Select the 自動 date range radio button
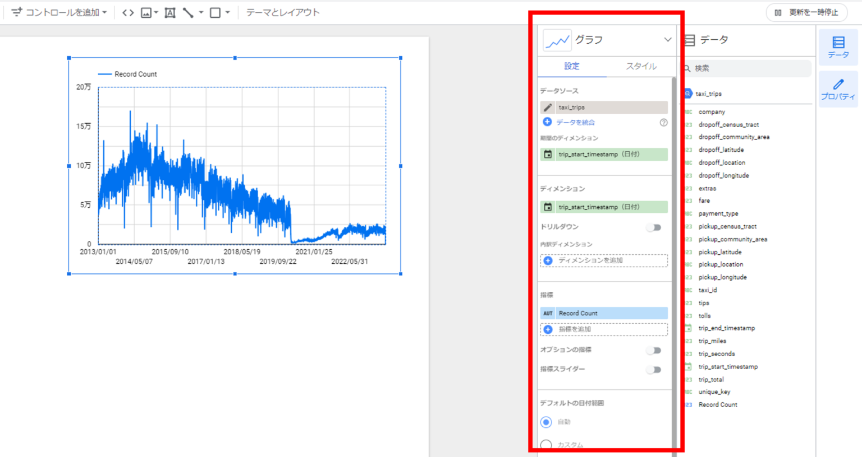862x457 pixels. (546, 422)
